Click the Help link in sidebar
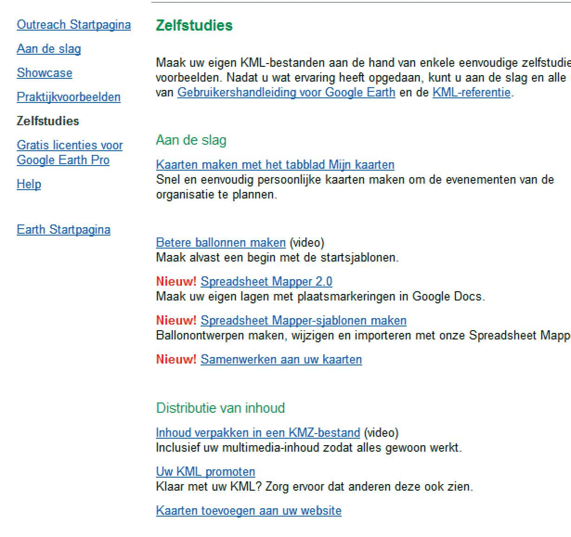 click(29, 184)
